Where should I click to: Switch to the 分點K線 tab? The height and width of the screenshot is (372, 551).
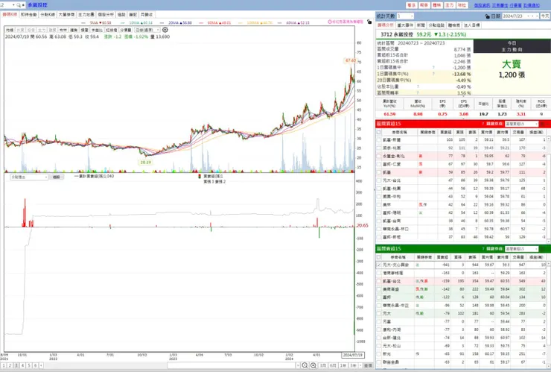click(48, 14)
